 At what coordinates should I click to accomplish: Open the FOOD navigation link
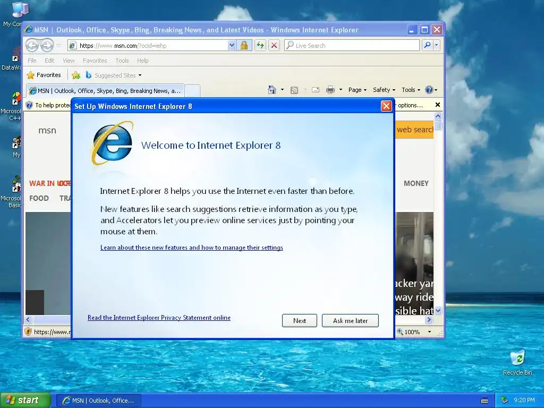click(39, 198)
